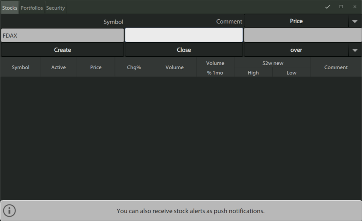This screenshot has width=362, height=221.
Task: Switch to the Stocks tab
Action: [10, 8]
